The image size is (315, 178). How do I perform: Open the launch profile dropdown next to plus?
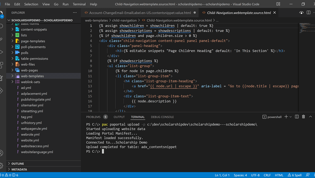[291, 117]
